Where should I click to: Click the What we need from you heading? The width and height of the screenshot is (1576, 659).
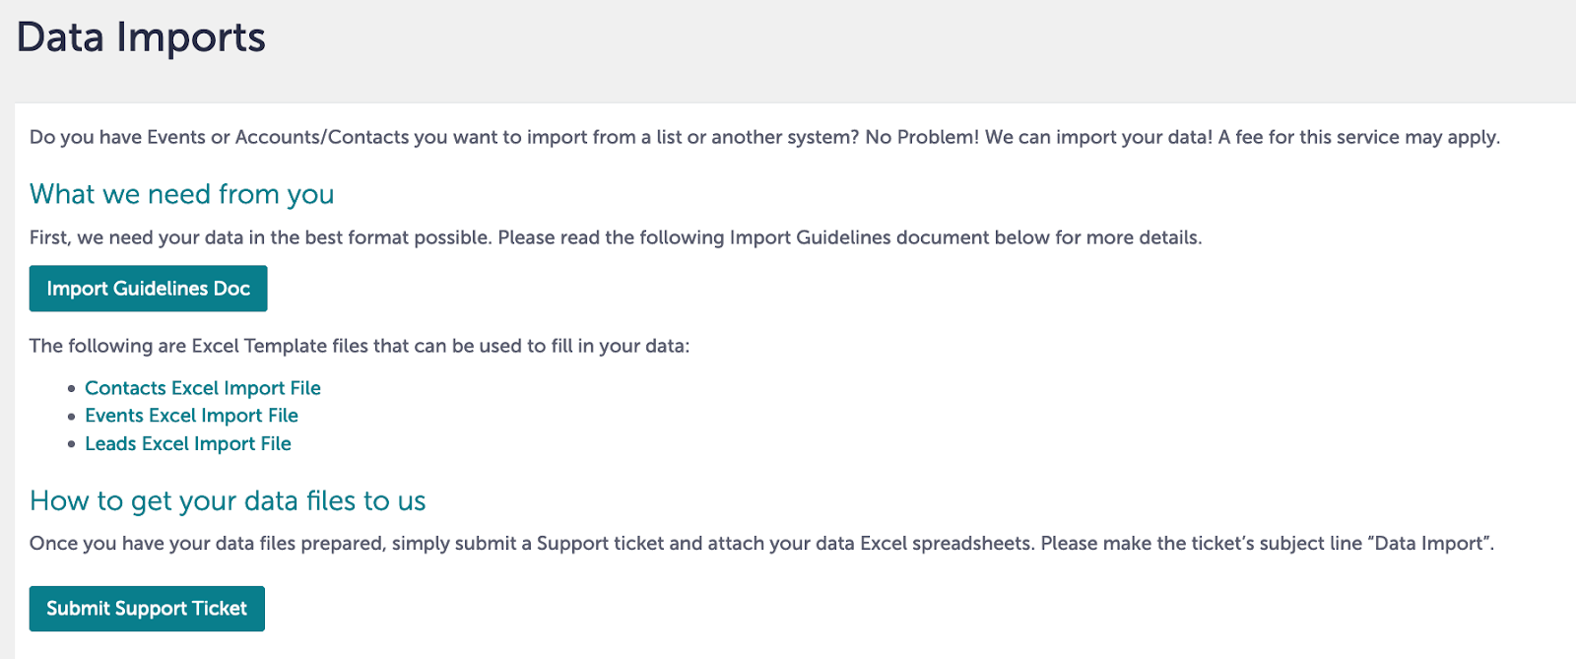(181, 194)
